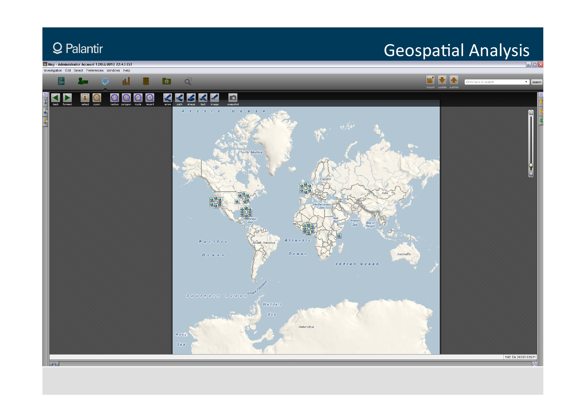Open the green info folder application
The height and width of the screenshot is (414, 586).
pyautogui.click(x=167, y=81)
